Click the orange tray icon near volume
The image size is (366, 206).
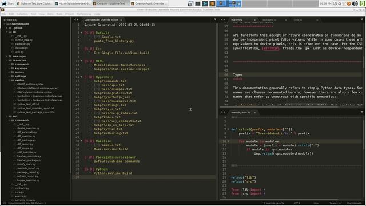point(349,3)
